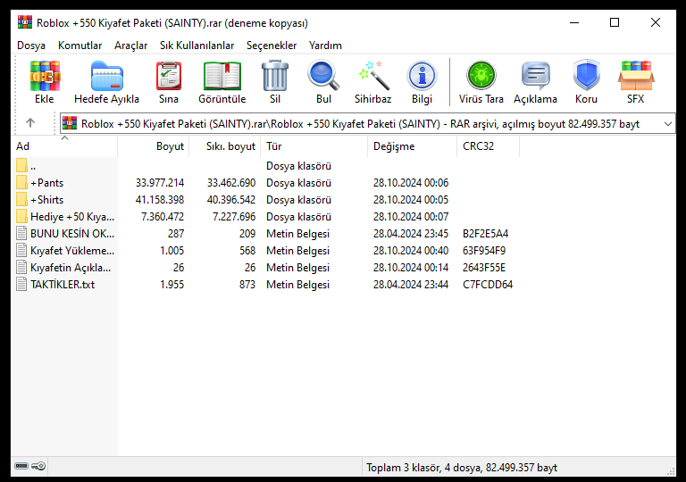Screen dimensions: 686x482
Task: Click the window resize grip corner
Action: [x=671, y=471]
